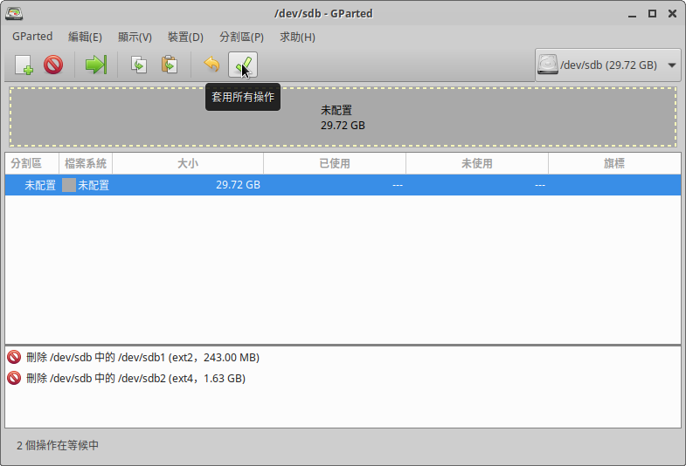Click the 大小 column header
Screen dimensions: 686x466
click(187, 163)
